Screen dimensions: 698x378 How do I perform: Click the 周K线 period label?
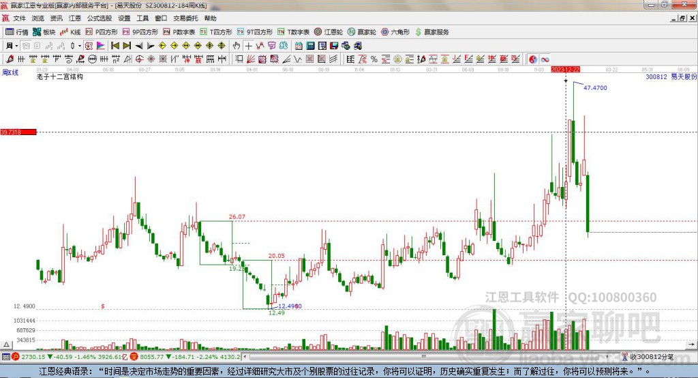pos(10,72)
